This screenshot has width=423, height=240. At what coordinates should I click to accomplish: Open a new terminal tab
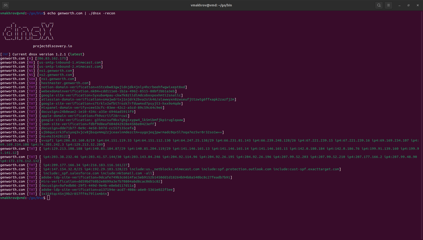click(x=5, y=5)
